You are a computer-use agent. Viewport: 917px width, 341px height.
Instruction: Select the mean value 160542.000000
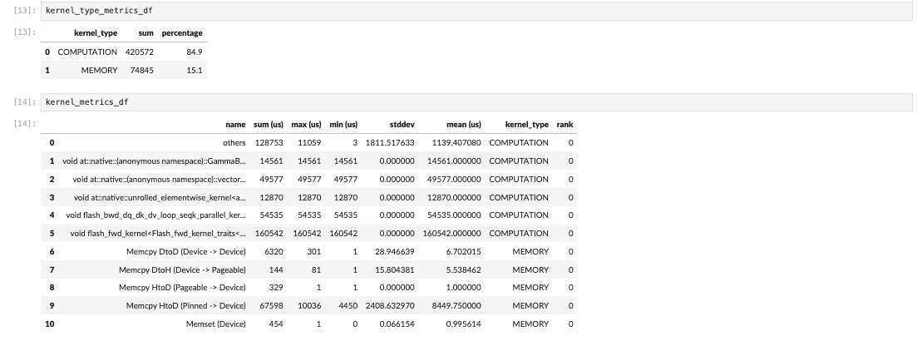[x=452, y=234]
